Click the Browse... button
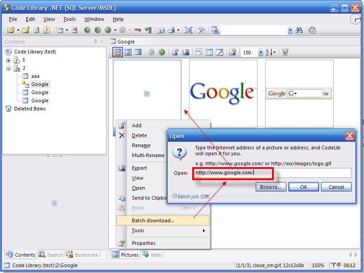This screenshot has width=364, height=273. click(271, 187)
